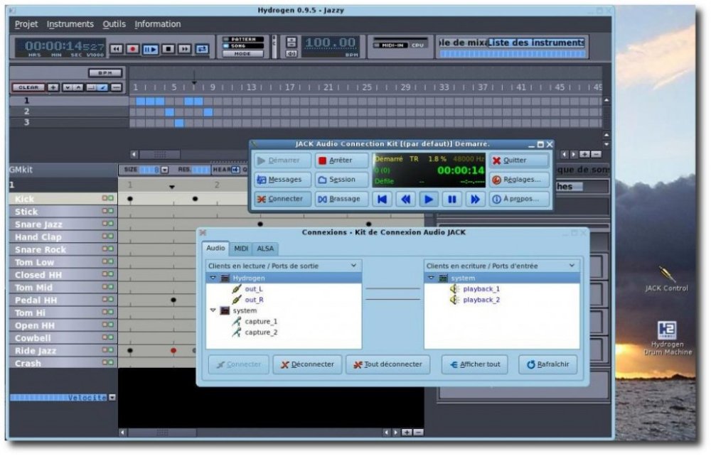Toggle the loop song button in Hydrogen
Viewport: 711px width, 456px height.
click(x=202, y=49)
